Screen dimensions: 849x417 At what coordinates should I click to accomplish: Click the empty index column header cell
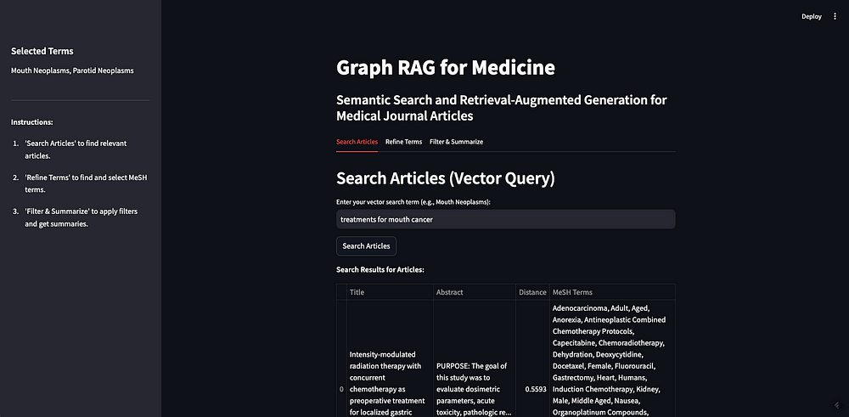pyautogui.click(x=341, y=292)
